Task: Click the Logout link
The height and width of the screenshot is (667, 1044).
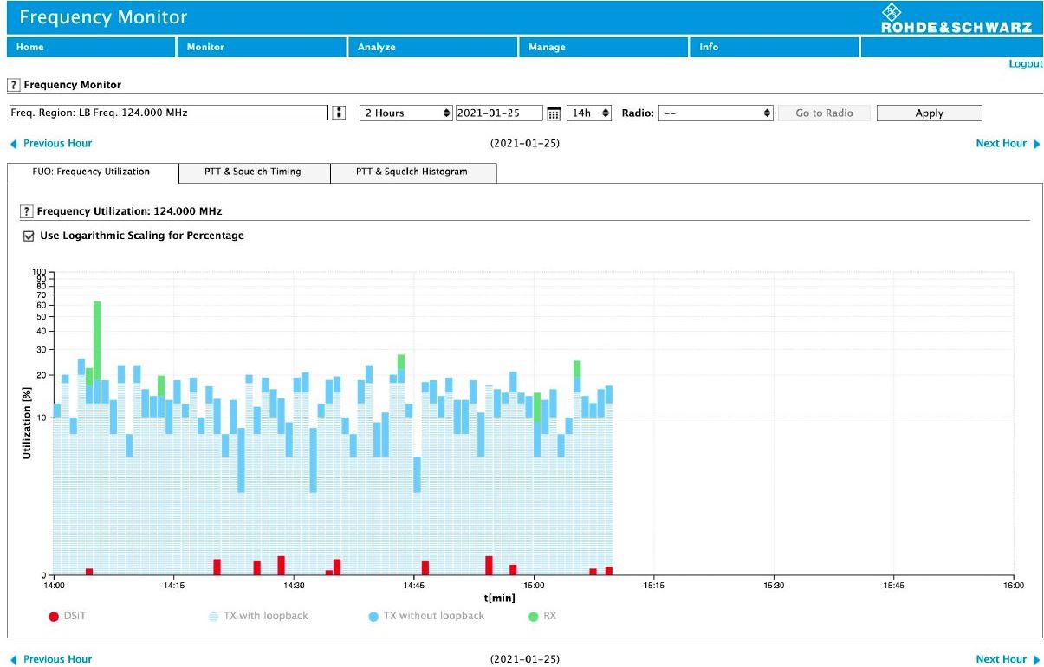Action: (x=1026, y=64)
